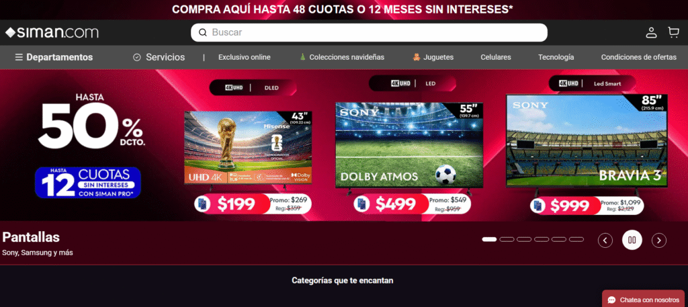Go to the previous carousel slide
Viewport: 688px width, 307px height.
click(x=605, y=240)
